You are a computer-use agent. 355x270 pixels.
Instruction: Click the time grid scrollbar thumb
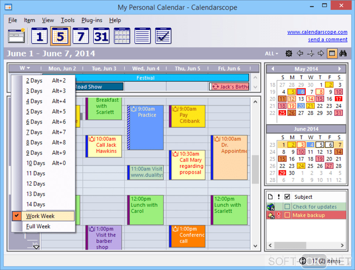coord(255,169)
